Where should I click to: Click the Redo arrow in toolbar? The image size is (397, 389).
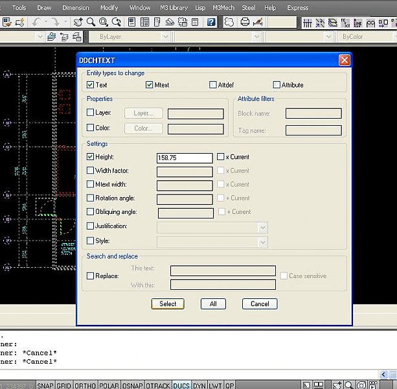click(x=57, y=22)
